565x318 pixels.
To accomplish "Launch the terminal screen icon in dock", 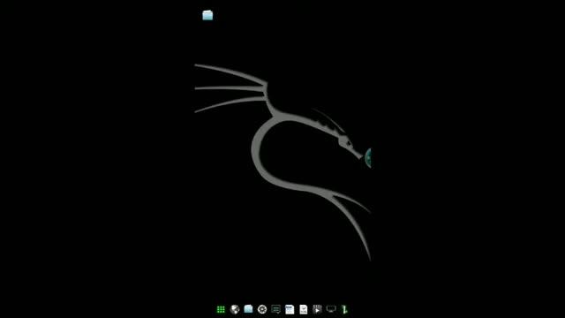I will pyautogui.click(x=275, y=309).
